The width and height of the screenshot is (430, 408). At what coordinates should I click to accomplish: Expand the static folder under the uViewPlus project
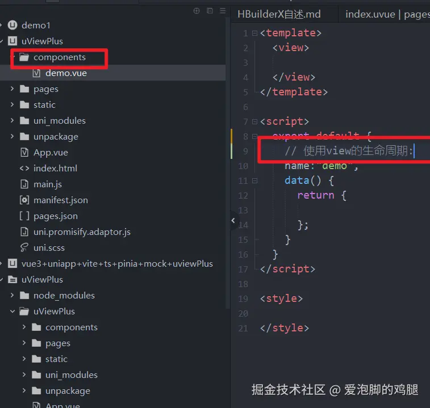point(12,104)
